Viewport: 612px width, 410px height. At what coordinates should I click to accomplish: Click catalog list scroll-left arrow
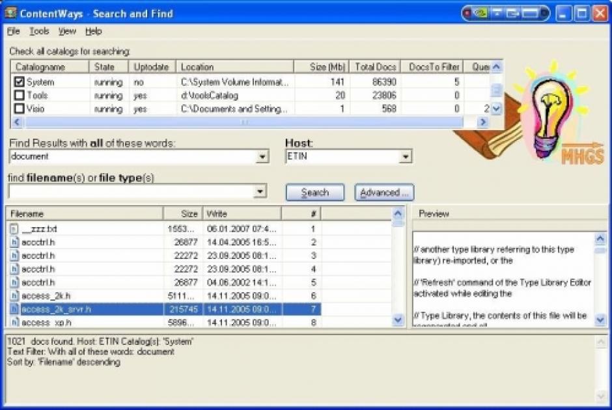tap(17, 122)
